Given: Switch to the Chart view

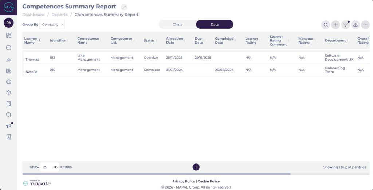Looking at the screenshot, I should (x=177, y=24).
